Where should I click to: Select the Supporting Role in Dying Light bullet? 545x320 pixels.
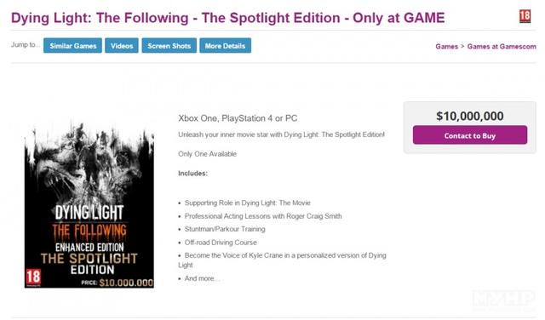coord(248,203)
